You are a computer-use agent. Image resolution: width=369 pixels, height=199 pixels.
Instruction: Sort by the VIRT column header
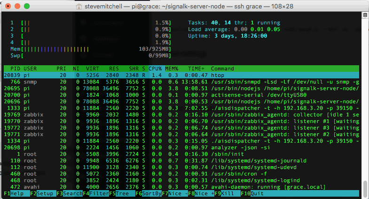[93, 69]
